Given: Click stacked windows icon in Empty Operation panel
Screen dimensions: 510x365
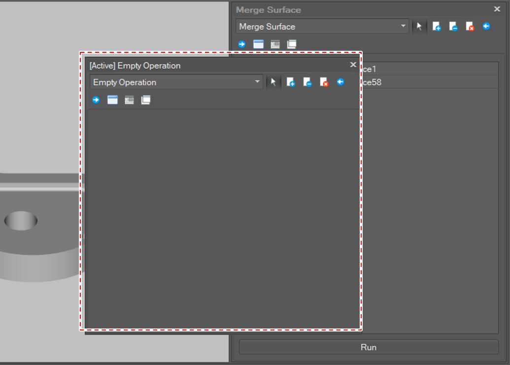Looking at the screenshot, I should coord(146,100).
